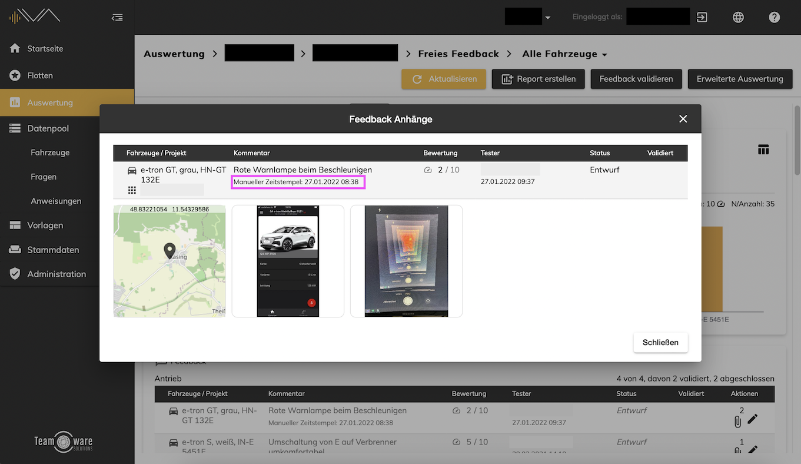Close the Feedback Anhänge dialog with X

pyautogui.click(x=683, y=119)
